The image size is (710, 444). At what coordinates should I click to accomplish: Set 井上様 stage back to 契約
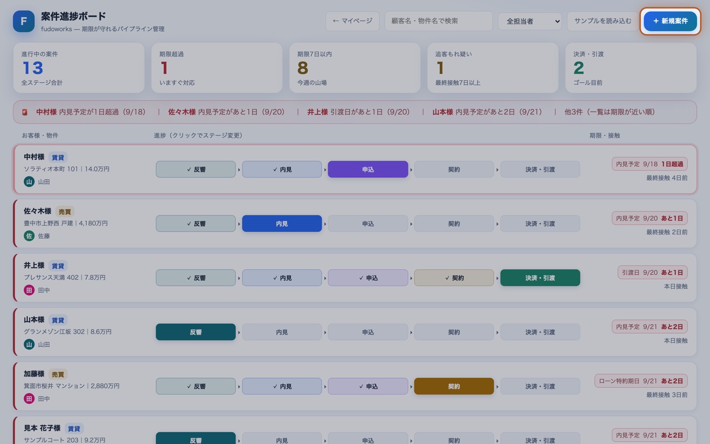(x=454, y=278)
